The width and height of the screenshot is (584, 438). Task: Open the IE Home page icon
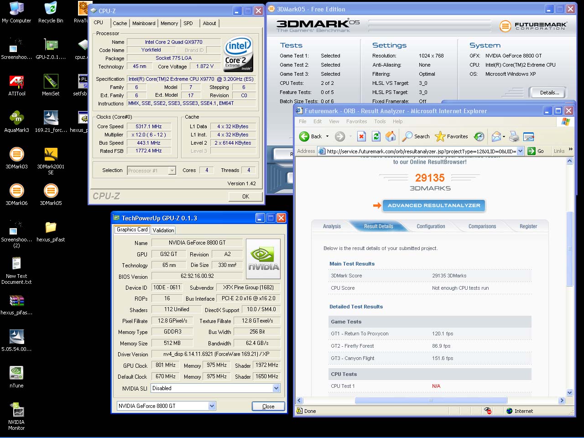pos(391,136)
